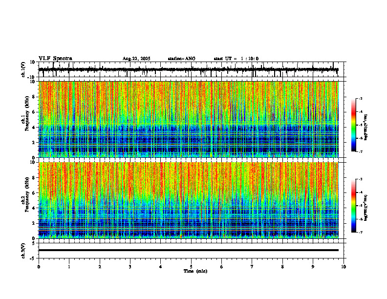The width and height of the screenshot is (387, 299).
Task: Click the time axis tick label "5"
Action: 191,267
